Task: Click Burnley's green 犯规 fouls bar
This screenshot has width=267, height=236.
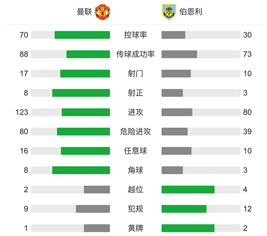Action: click(184, 209)
